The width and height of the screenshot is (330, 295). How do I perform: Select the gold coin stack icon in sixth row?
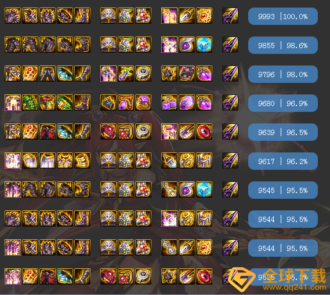click(x=82, y=161)
